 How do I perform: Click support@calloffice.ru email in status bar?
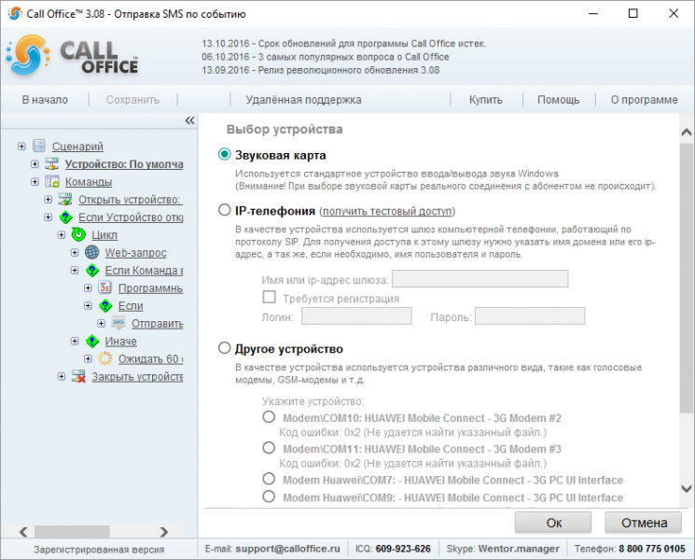(287, 549)
